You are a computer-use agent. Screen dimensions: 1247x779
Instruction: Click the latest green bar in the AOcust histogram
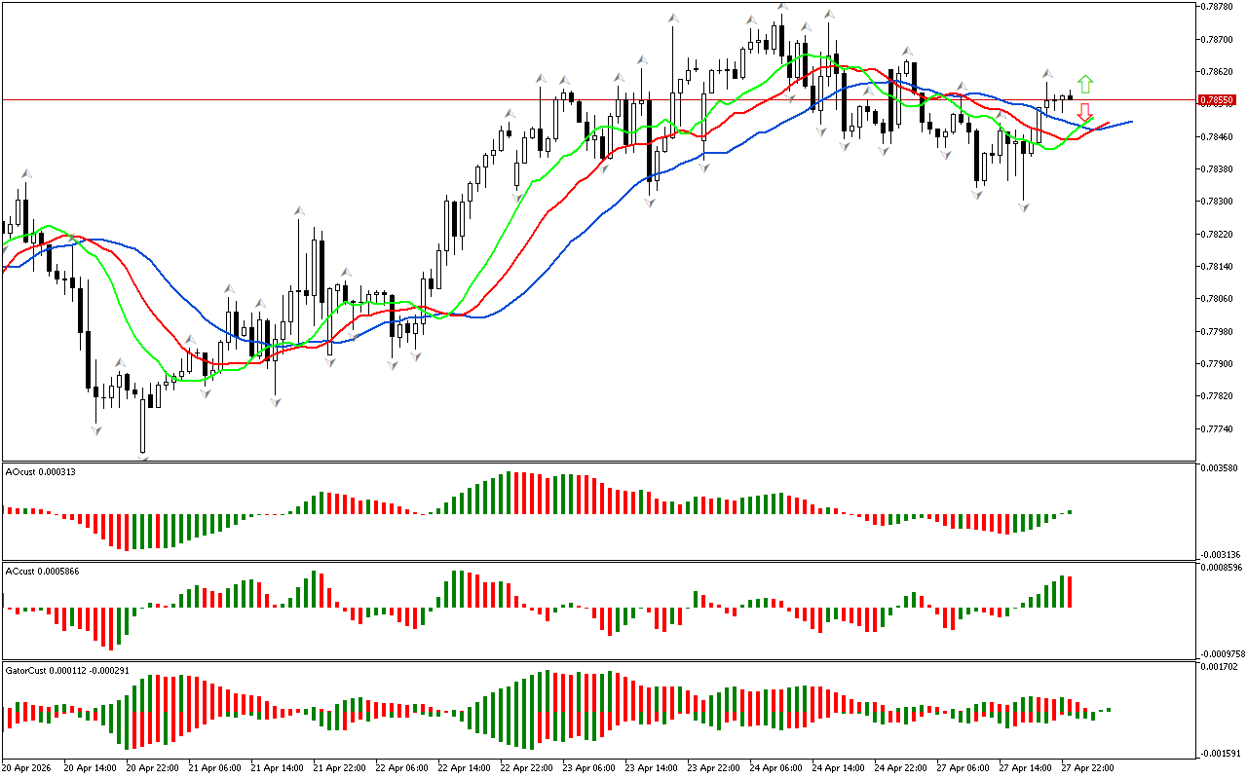coord(1070,511)
